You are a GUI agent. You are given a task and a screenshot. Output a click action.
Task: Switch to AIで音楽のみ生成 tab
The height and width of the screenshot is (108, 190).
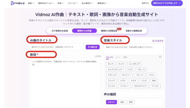60,31
